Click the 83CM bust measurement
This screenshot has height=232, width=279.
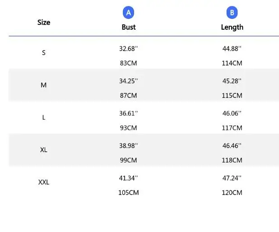(x=129, y=63)
